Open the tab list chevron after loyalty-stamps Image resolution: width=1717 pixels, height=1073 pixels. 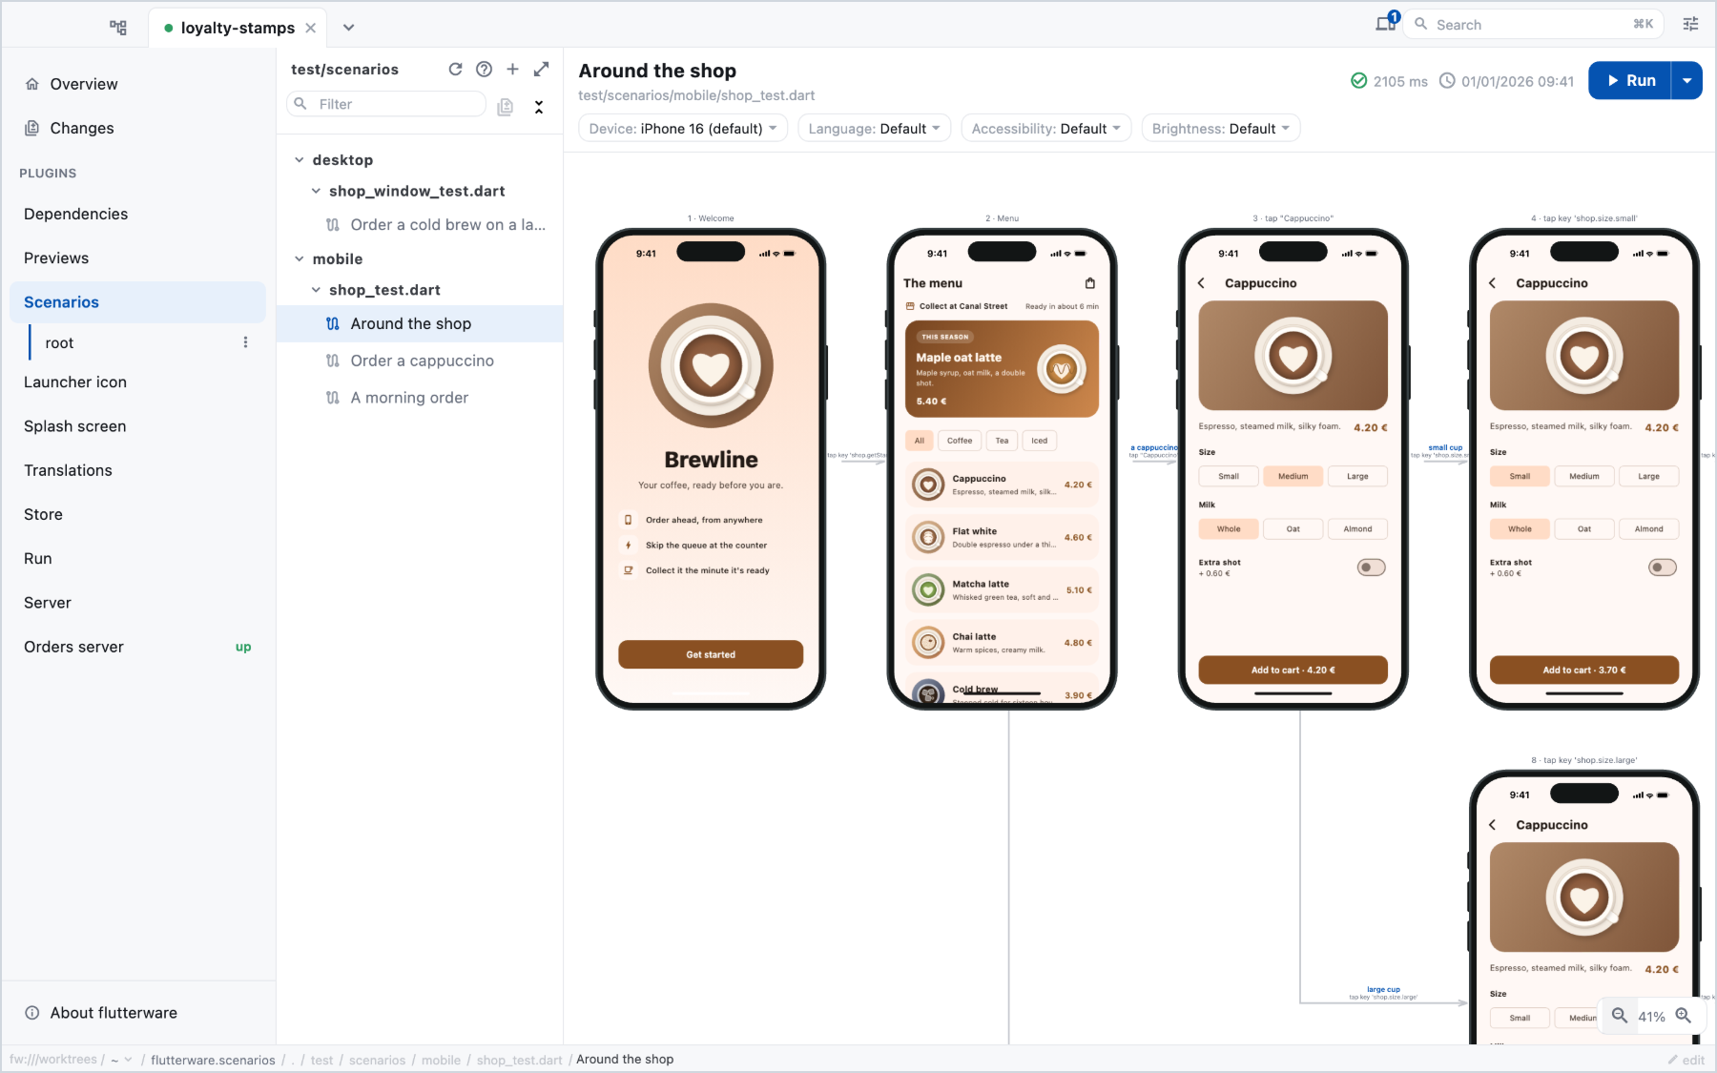[x=349, y=28]
